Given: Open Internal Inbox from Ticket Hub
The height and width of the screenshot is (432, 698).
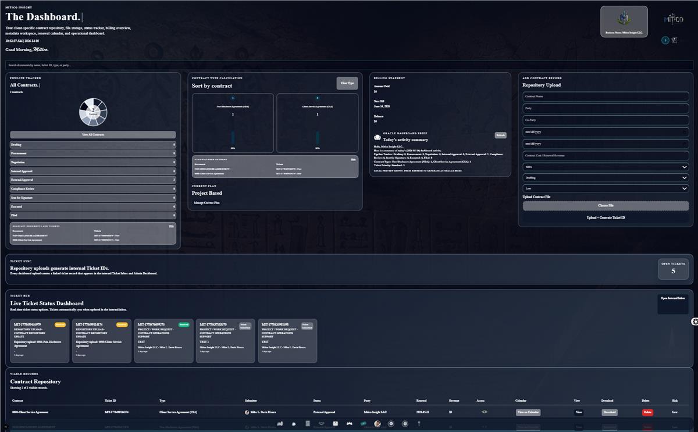Looking at the screenshot, I should tap(673, 304).
